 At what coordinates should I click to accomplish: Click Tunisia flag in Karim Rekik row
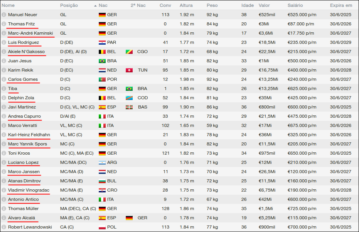[129, 70]
